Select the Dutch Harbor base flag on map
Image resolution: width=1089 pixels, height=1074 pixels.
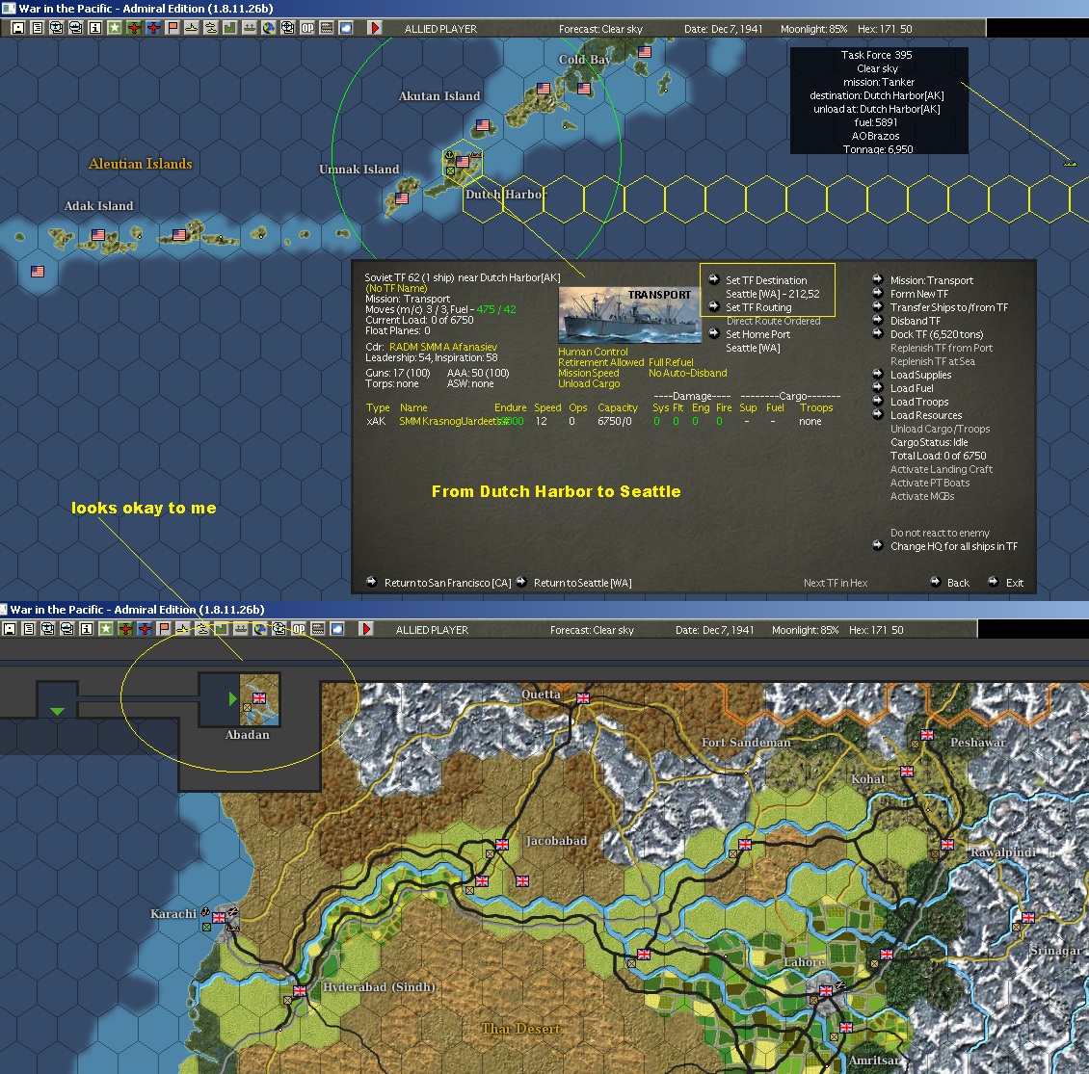coord(463,161)
